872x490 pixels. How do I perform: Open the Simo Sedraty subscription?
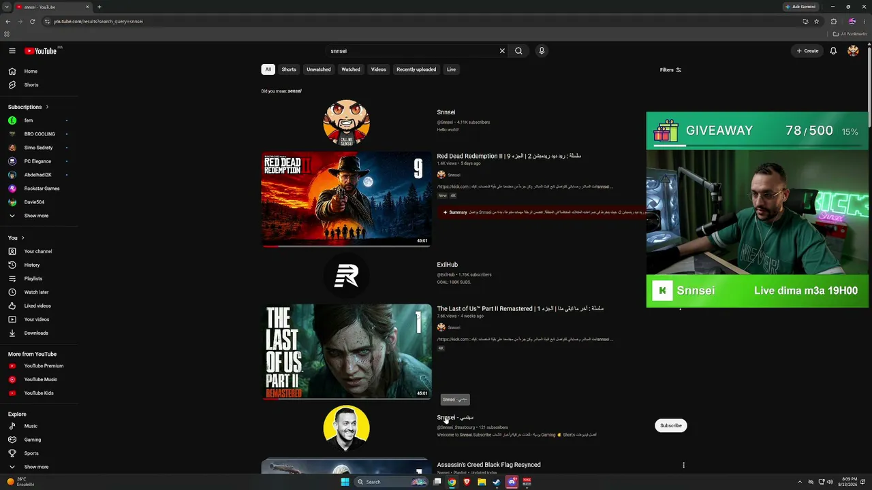tap(39, 148)
